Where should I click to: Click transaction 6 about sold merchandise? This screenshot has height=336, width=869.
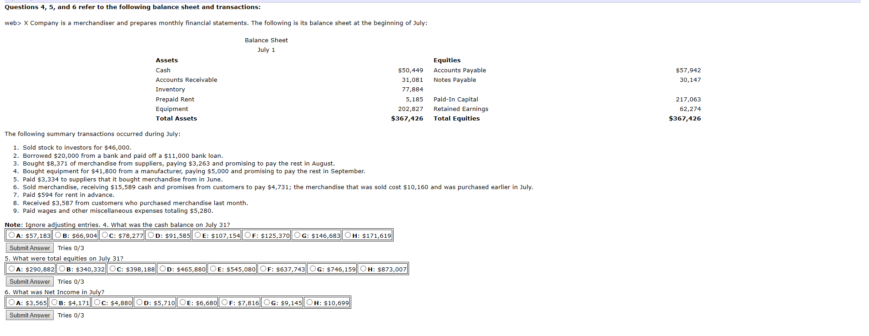(278, 187)
